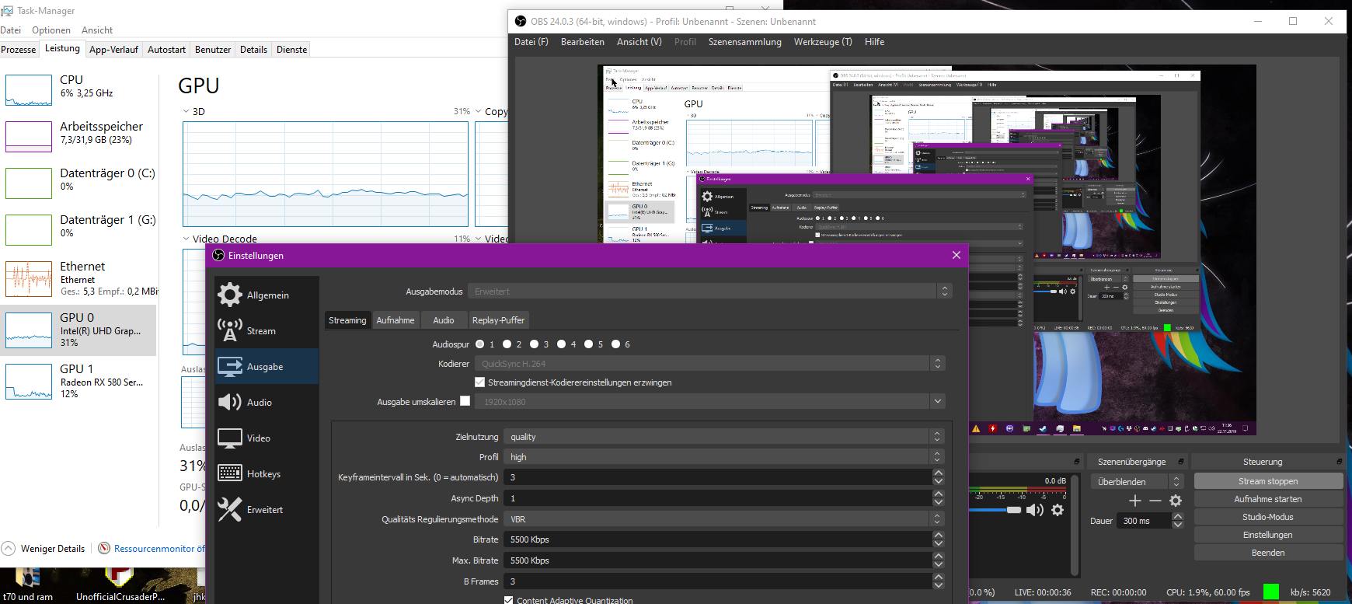Increase B Frames value with stepper
Screen dimensions: 1352x604
click(939, 578)
